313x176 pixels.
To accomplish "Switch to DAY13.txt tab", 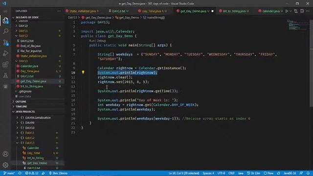I will click(x=118, y=11).
